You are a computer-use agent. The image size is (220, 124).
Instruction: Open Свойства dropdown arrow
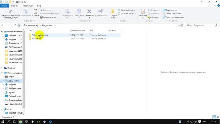click(143, 18)
